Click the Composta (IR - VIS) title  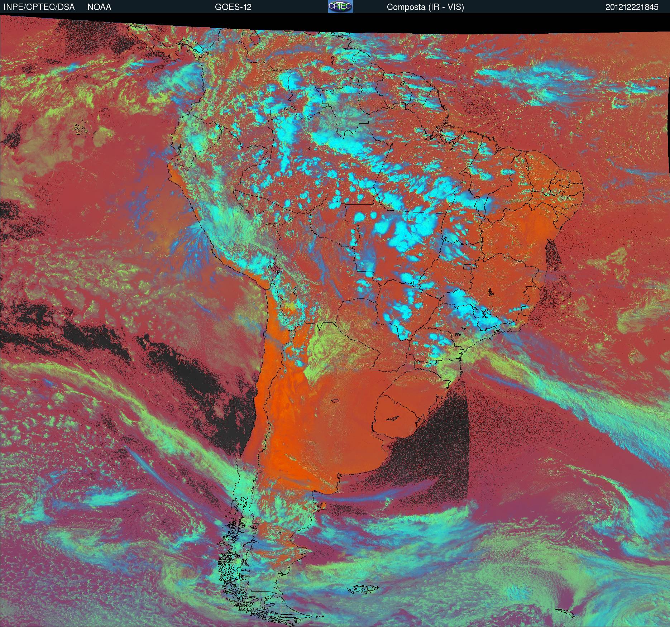coord(425,7)
